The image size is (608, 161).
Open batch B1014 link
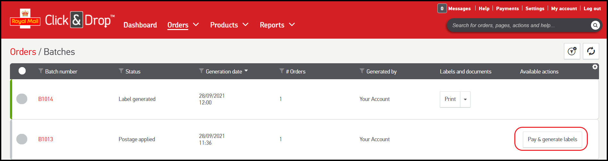tap(46, 99)
